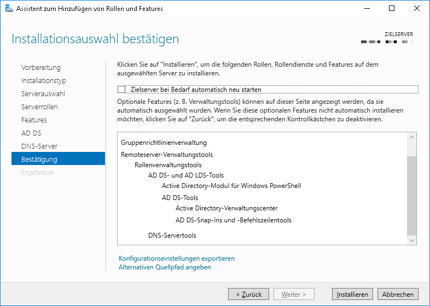Navigate to AD DS step
Image resolution: width=430 pixels, height=306 pixels.
point(31,133)
